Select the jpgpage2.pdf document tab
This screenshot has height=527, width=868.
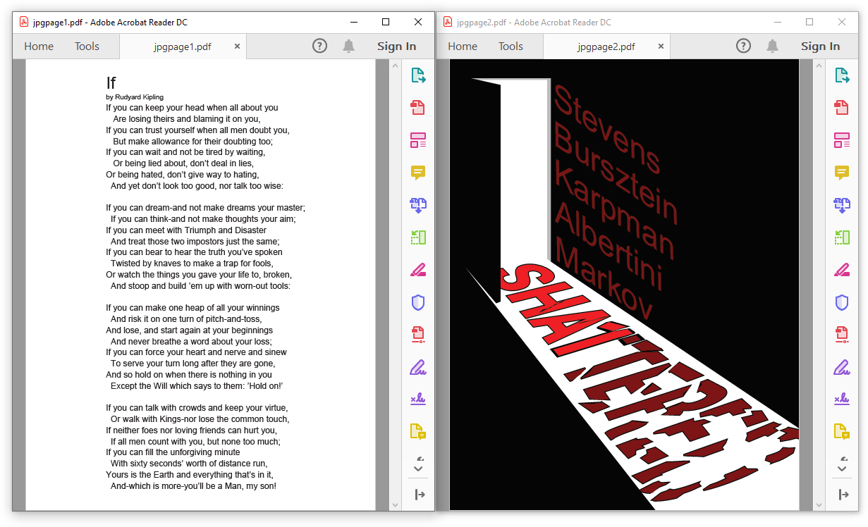[606, 46]
